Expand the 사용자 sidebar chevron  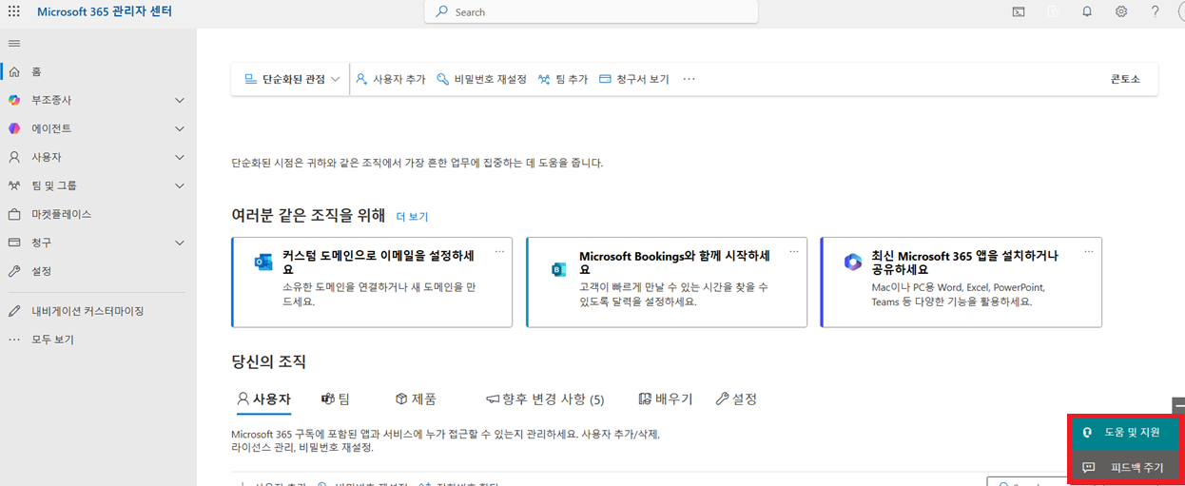tap(180, 157)
